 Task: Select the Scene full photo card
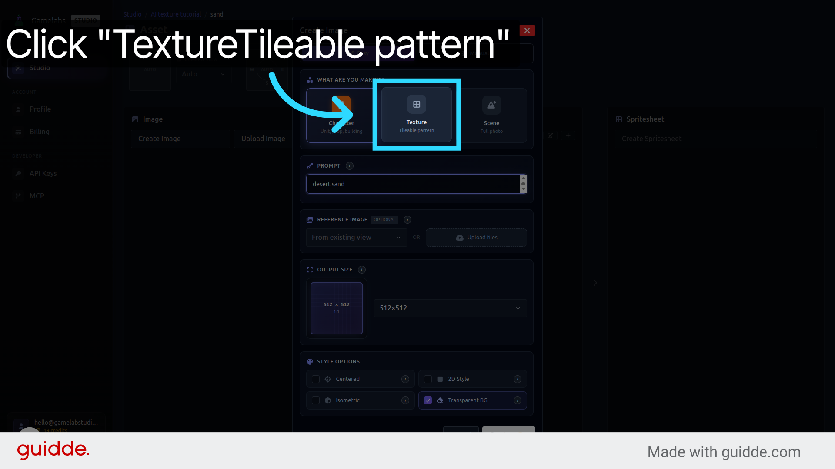click(x=491, y=116)
